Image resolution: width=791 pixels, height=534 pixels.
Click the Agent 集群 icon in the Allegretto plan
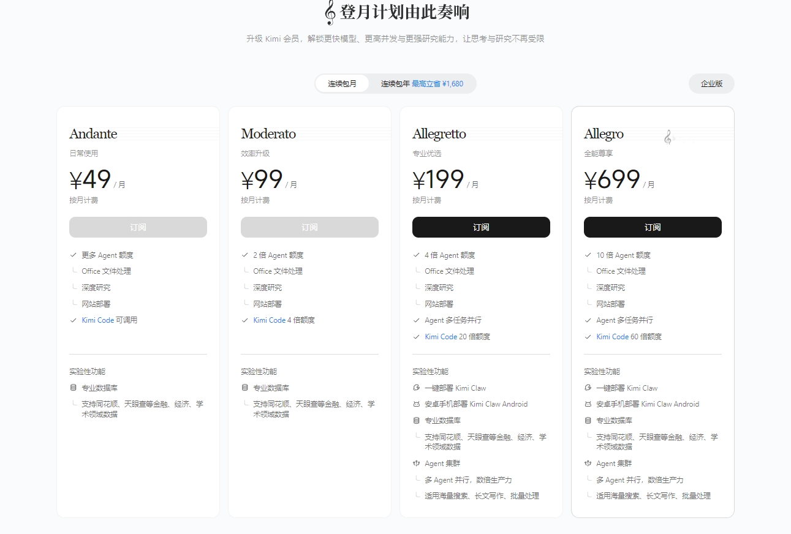point(417,464)
